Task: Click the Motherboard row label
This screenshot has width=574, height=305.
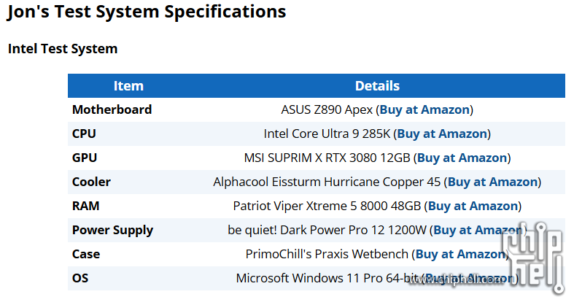Action: (x=112, y=109)
